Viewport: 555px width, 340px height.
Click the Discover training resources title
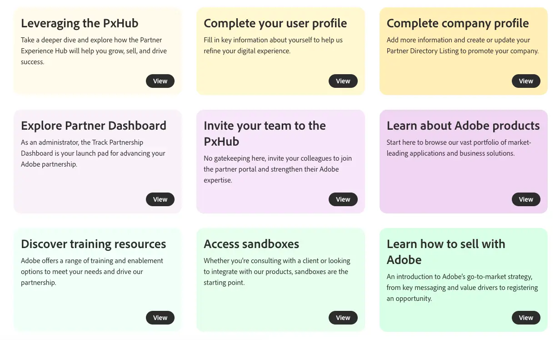point(93,244)
